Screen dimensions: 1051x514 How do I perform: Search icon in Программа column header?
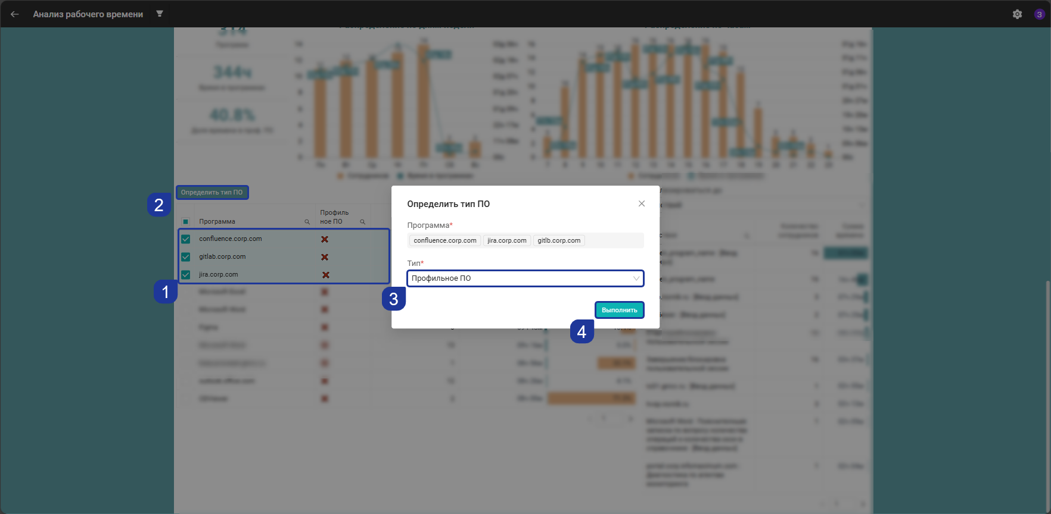tap(307, 222)
